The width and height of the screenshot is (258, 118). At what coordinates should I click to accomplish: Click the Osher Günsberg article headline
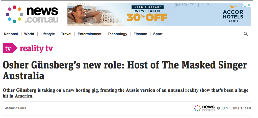125,70
